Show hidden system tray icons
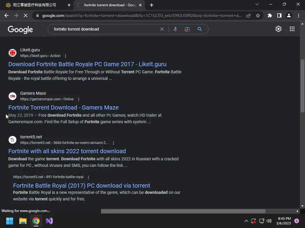Screen dimensions: 305x228 click(x=246, y=221)
